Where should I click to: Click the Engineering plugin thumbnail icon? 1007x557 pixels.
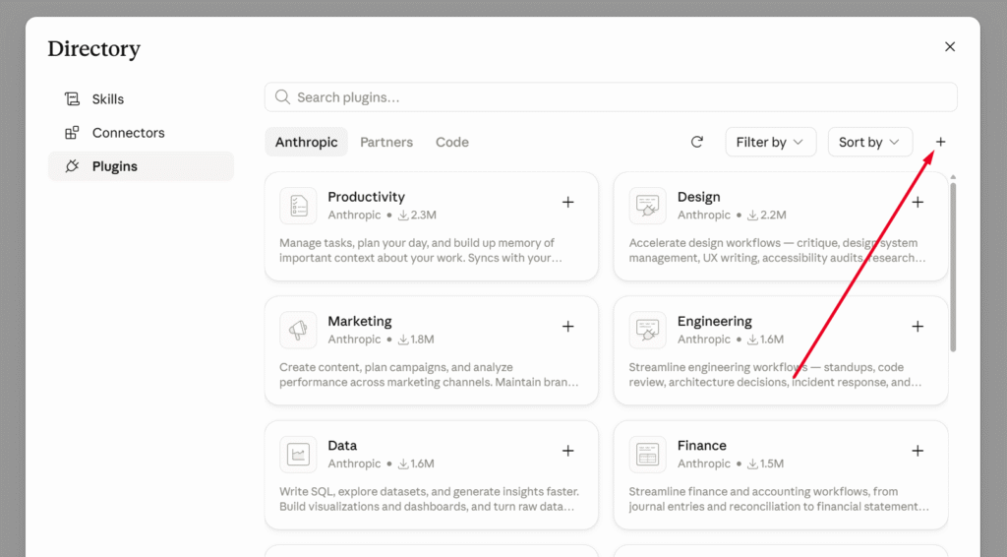[647, 331]
